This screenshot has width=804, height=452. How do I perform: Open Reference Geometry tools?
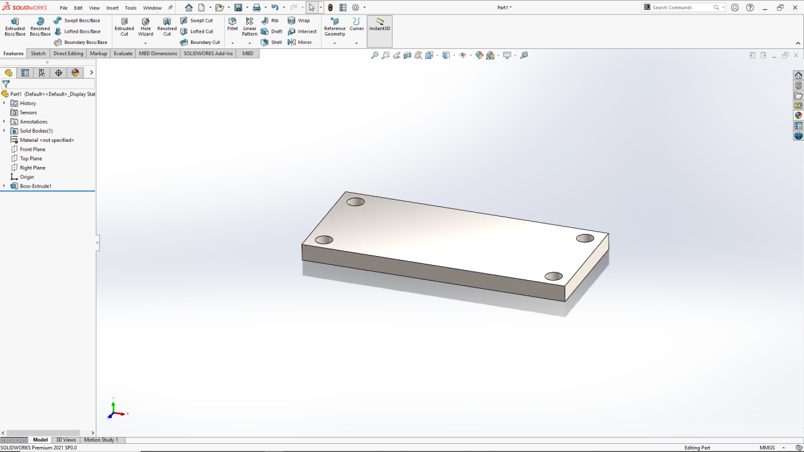click(x=335, y=27)
